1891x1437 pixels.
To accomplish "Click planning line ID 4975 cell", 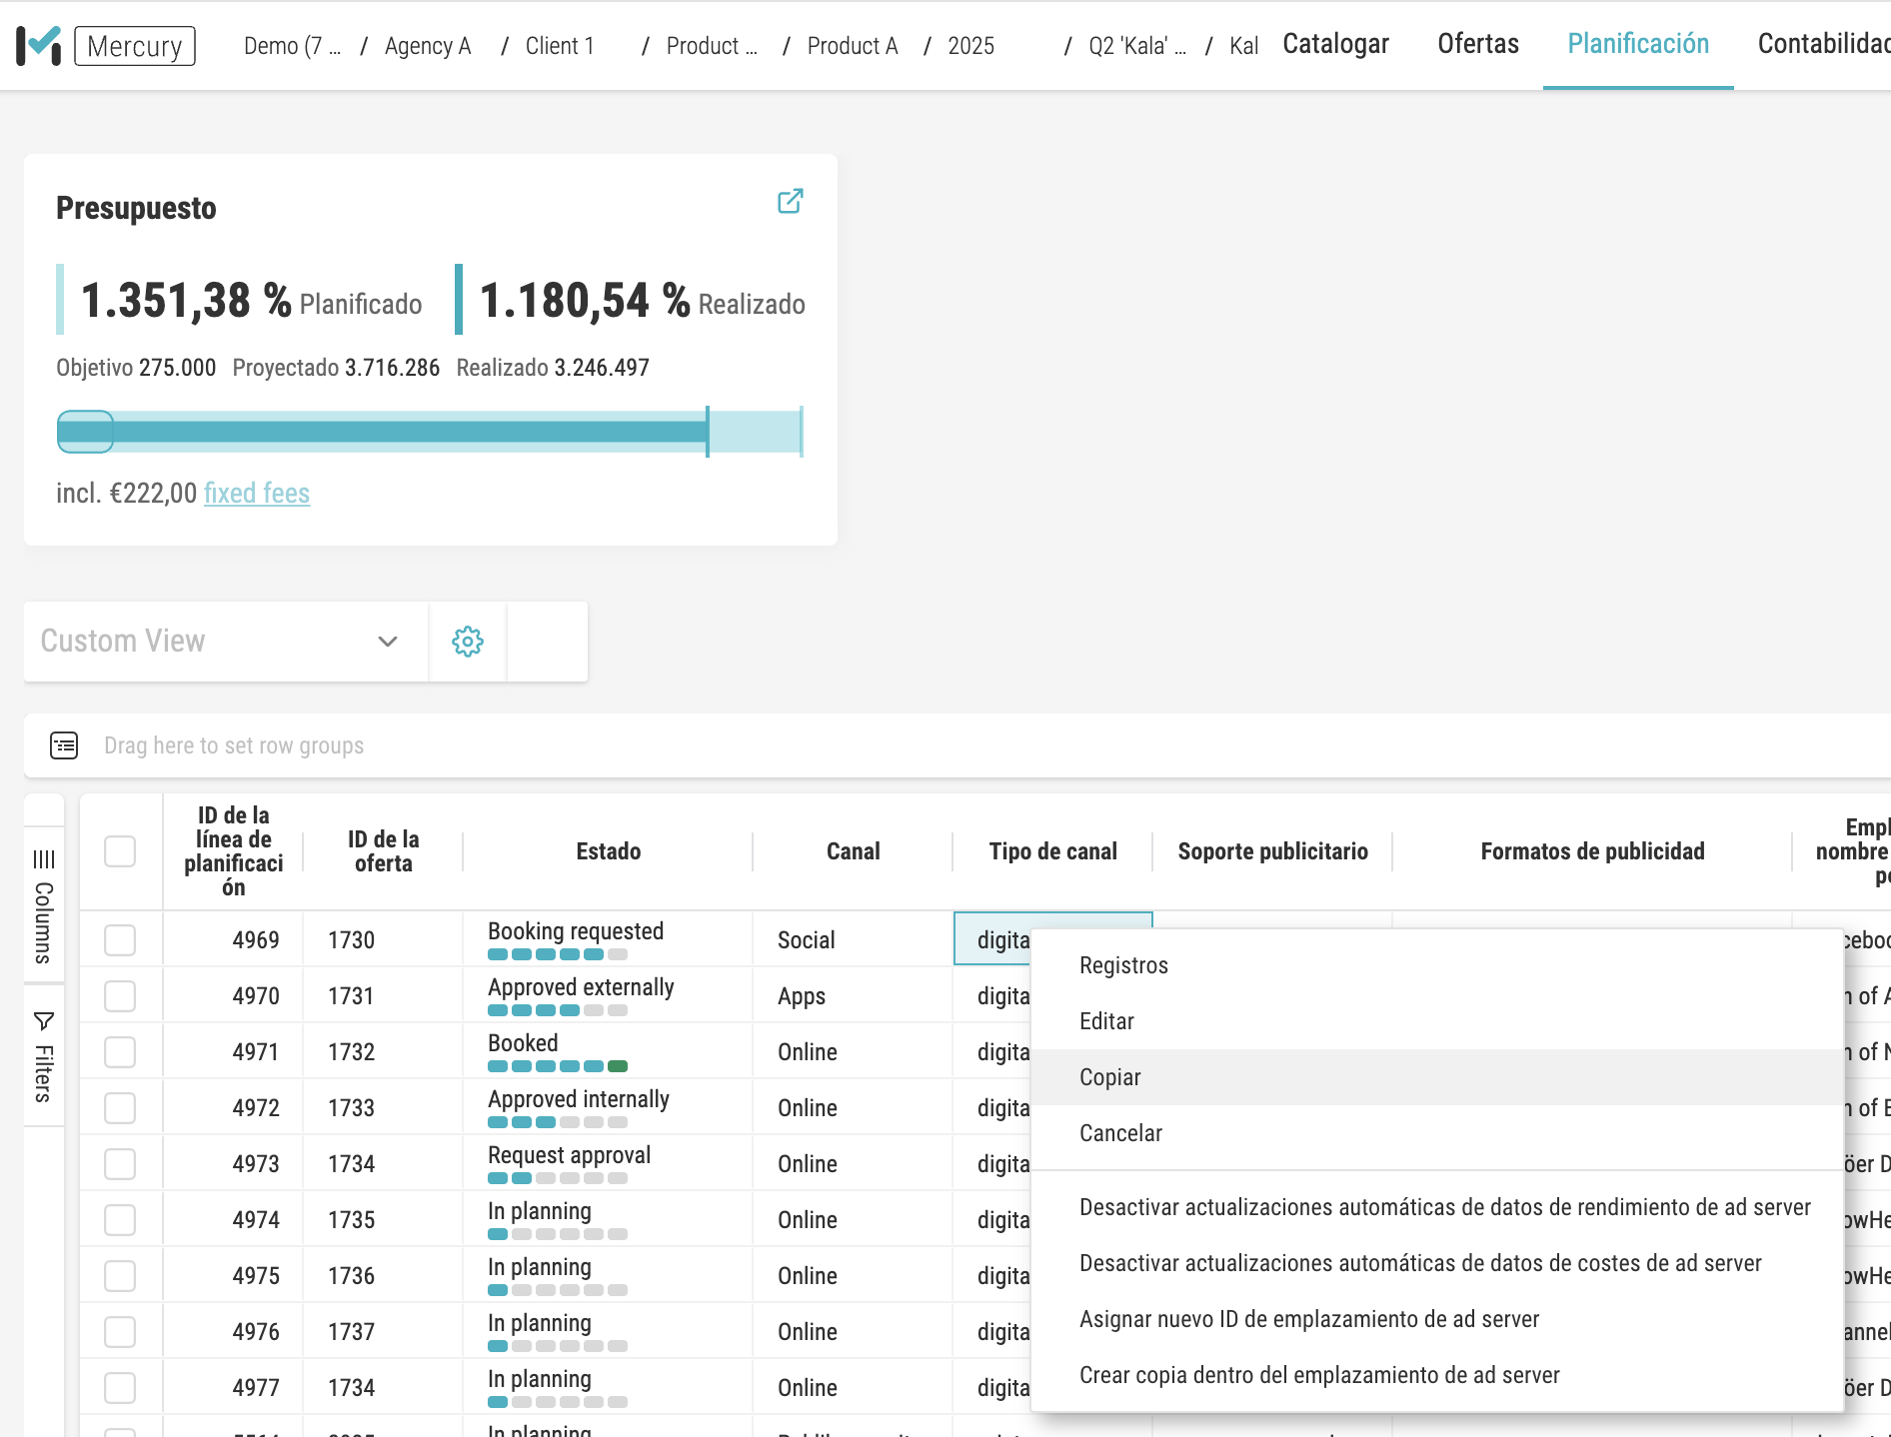I will (x=233, y=1275).
